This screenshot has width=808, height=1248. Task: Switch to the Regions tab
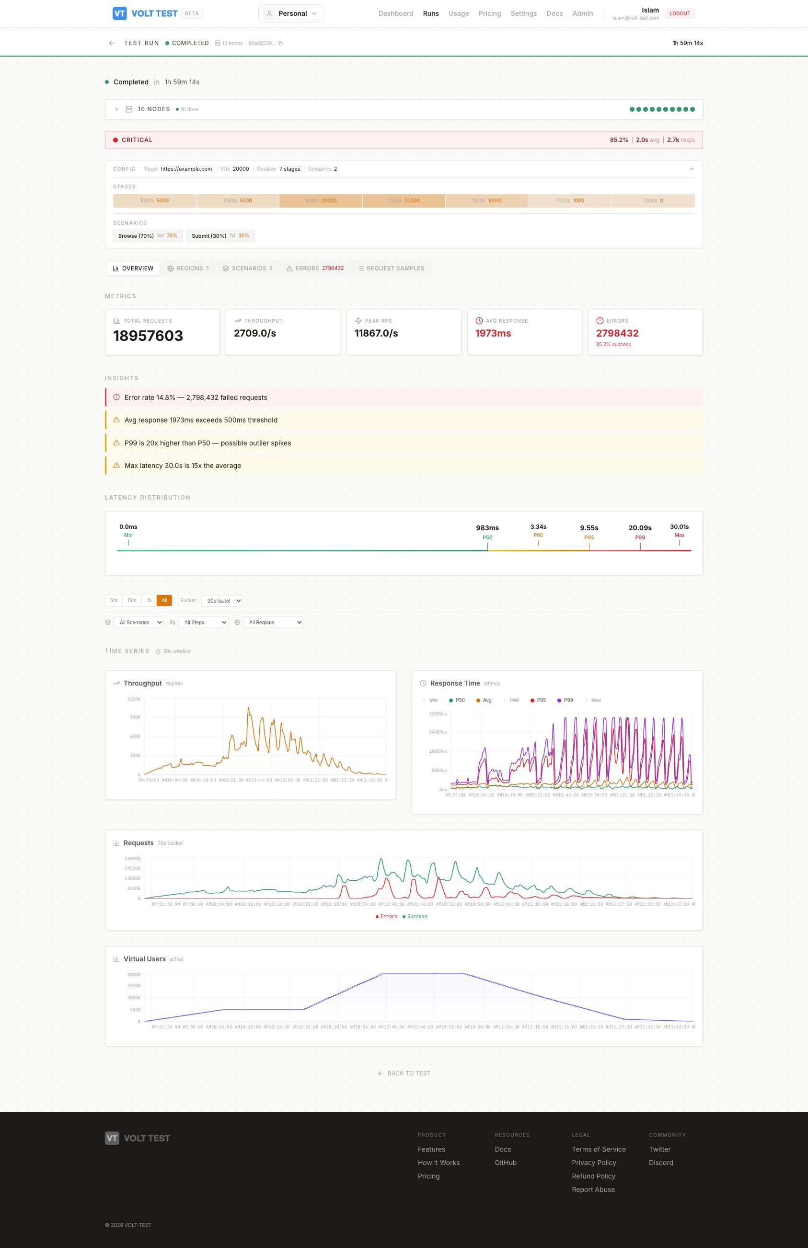coord(188,268)
